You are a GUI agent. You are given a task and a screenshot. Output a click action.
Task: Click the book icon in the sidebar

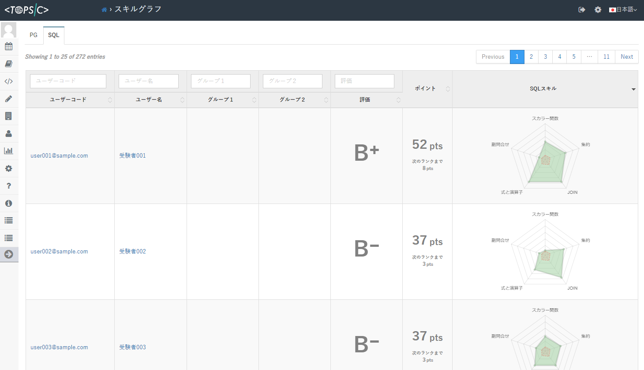coord(8,64)
